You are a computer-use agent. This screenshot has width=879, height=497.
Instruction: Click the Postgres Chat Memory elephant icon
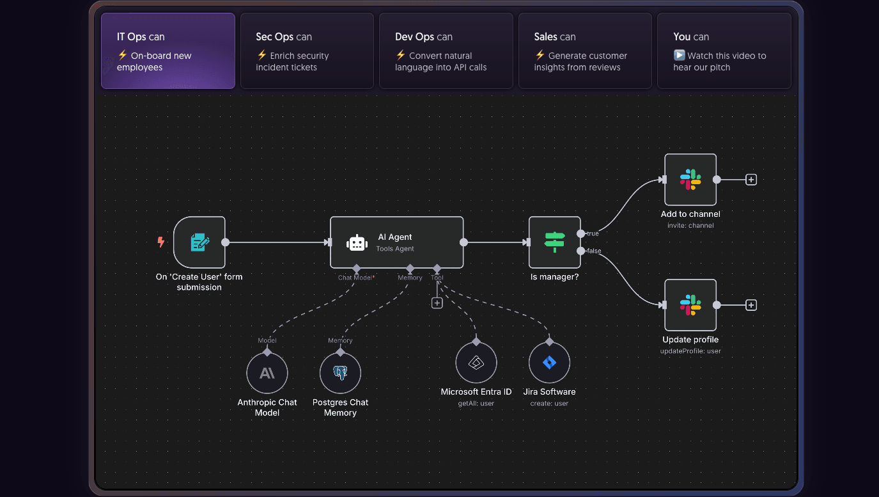(x=340, y=373)
